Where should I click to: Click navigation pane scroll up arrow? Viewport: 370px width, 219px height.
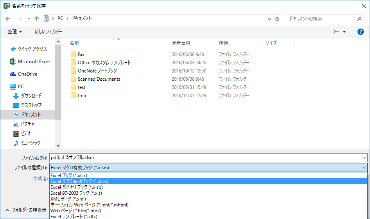[58, 42]
